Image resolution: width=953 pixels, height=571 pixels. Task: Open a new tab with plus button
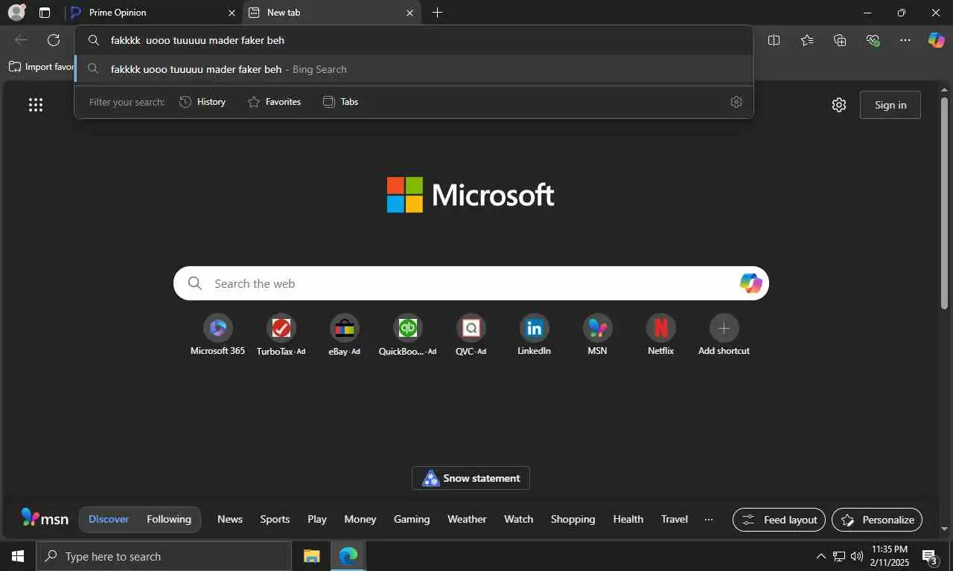(x=437, y=13)
